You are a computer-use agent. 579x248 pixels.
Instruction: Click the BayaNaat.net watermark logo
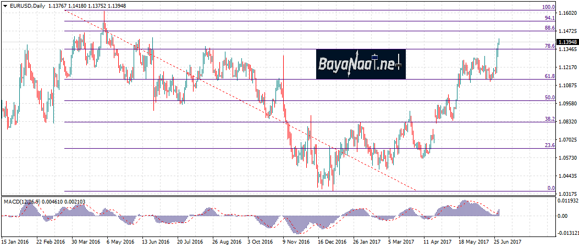pyautogui.click(x=360, y=64)
